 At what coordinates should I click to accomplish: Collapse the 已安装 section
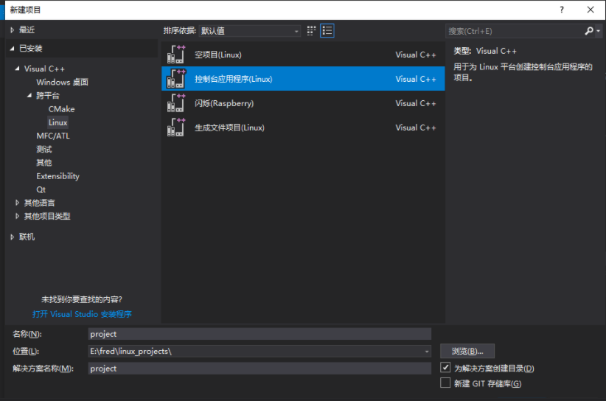point(12,49)
